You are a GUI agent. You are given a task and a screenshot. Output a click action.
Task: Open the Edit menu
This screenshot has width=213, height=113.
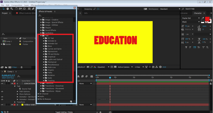pos(7,5)
